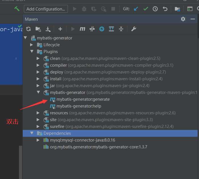The height and width of the screenshot is (179, 199).
Task: Expand the clean plugin node
Action: tap(38, 58)
